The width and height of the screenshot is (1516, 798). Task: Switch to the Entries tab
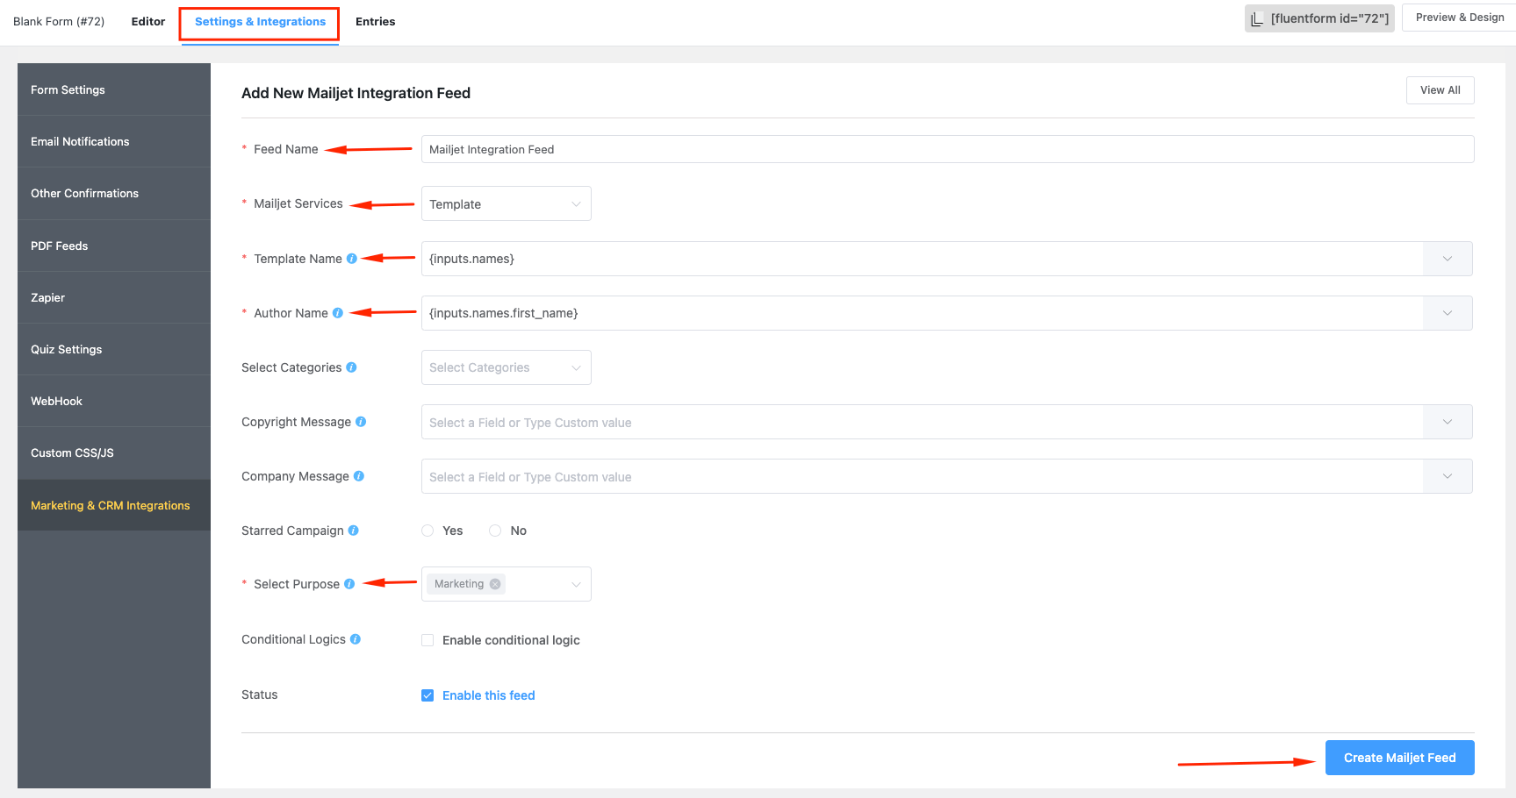pyautogui.click(x=375, y=22)
